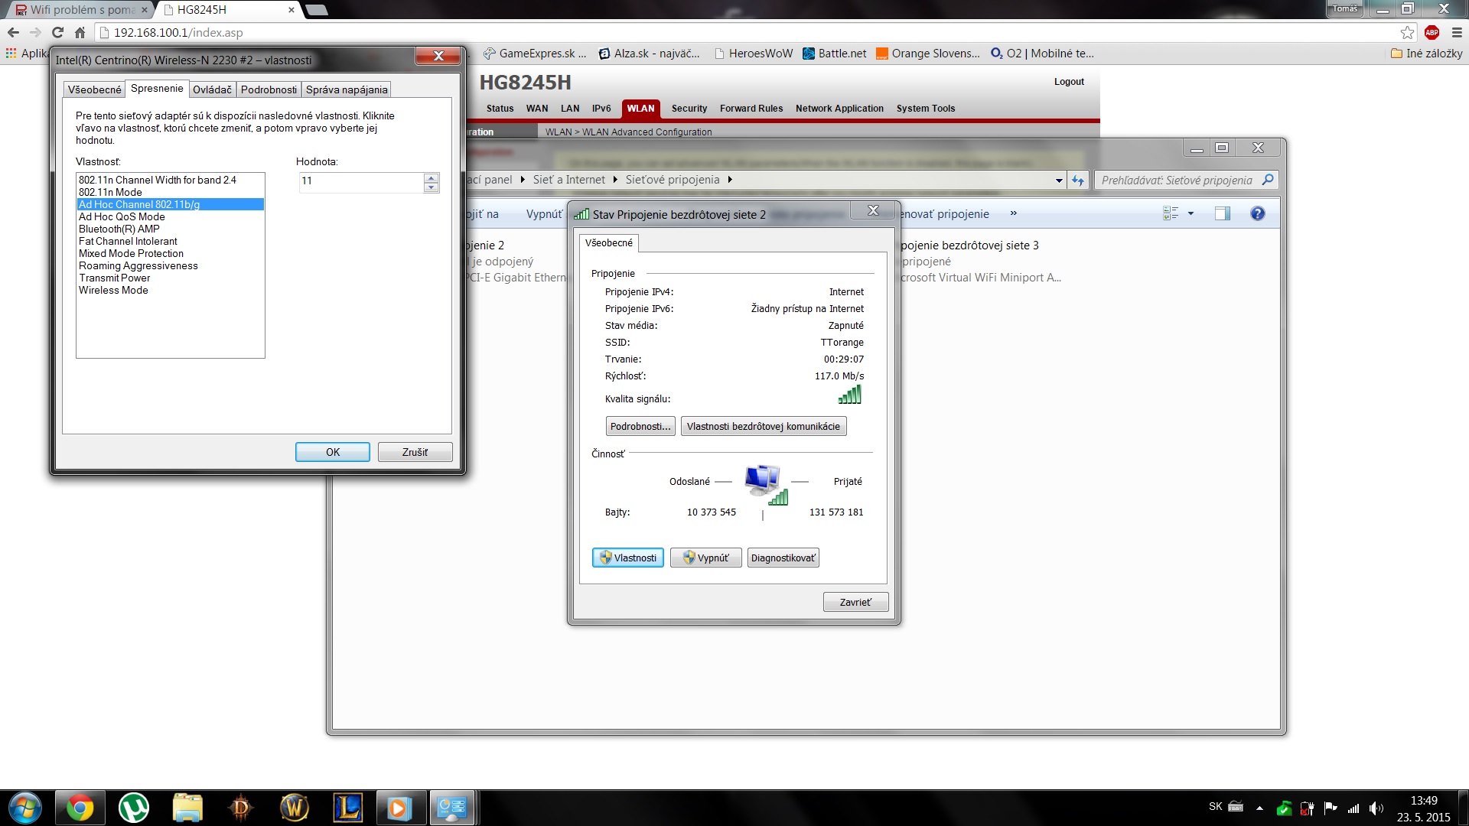Viewport: 1469px width, 826px height.
Task: Show more toolbar commands chevron
Action: 1013,213
